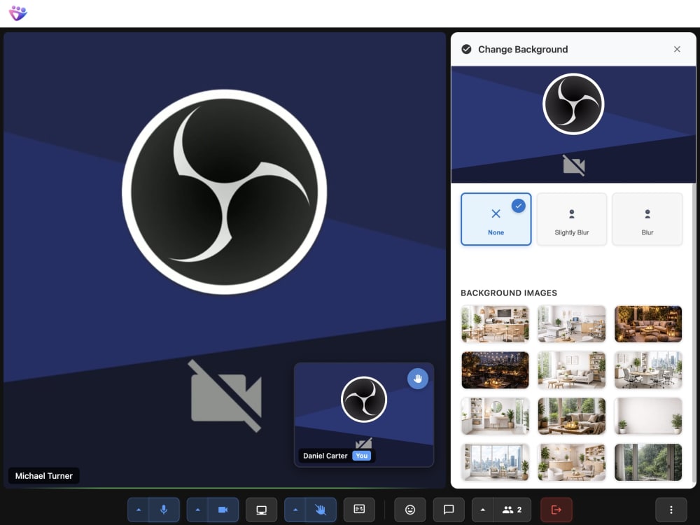Expand the microphone options arrow
Viewport: 700px width, 525px height.
tap(139, 510)
